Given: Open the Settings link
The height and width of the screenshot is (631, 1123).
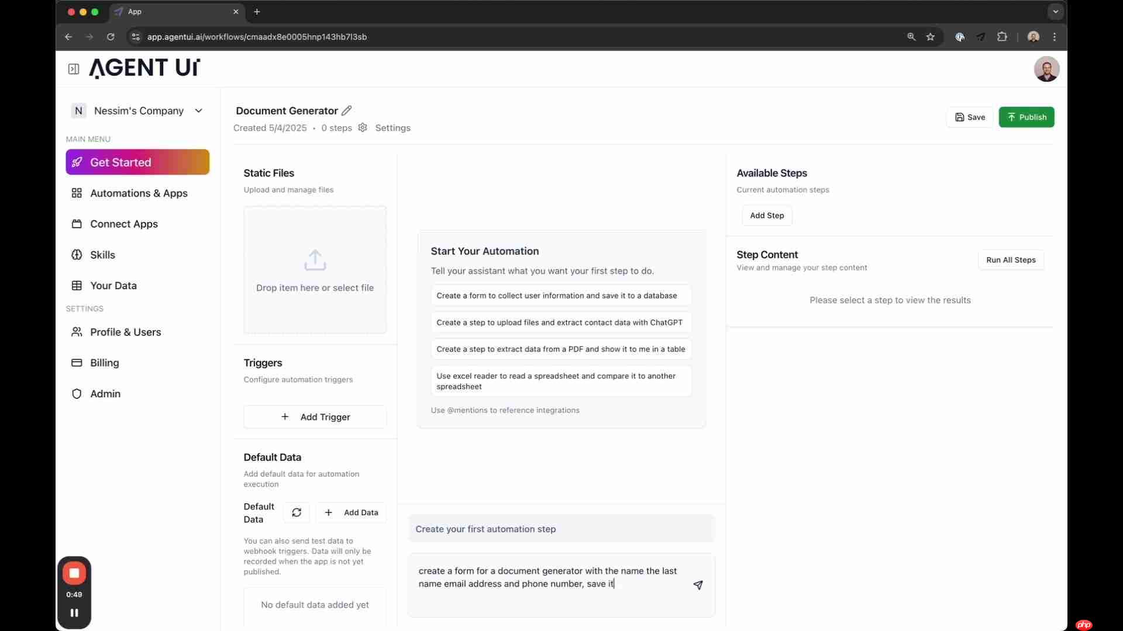Looking at the screenshot, I should click(x=392, y=128).
